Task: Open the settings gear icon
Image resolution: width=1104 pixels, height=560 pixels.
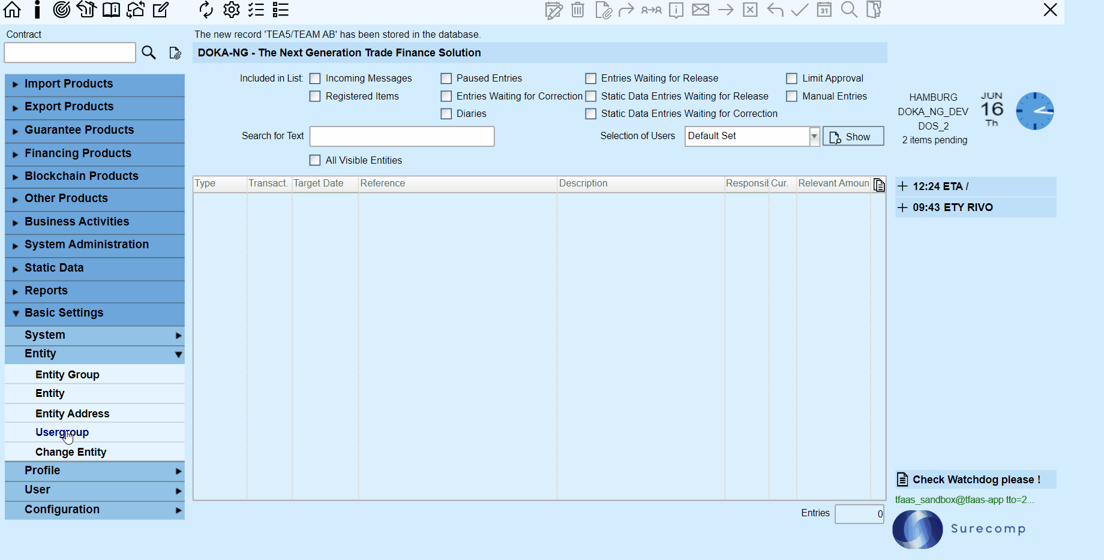Action: pyautogui.click(x=231, y=10)
